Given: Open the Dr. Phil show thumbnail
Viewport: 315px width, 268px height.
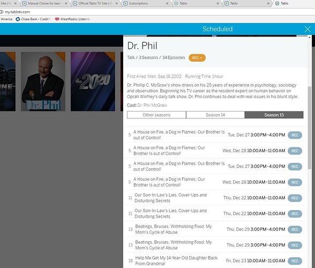Looking at the screenshot, I should click(x=43, y=81).
